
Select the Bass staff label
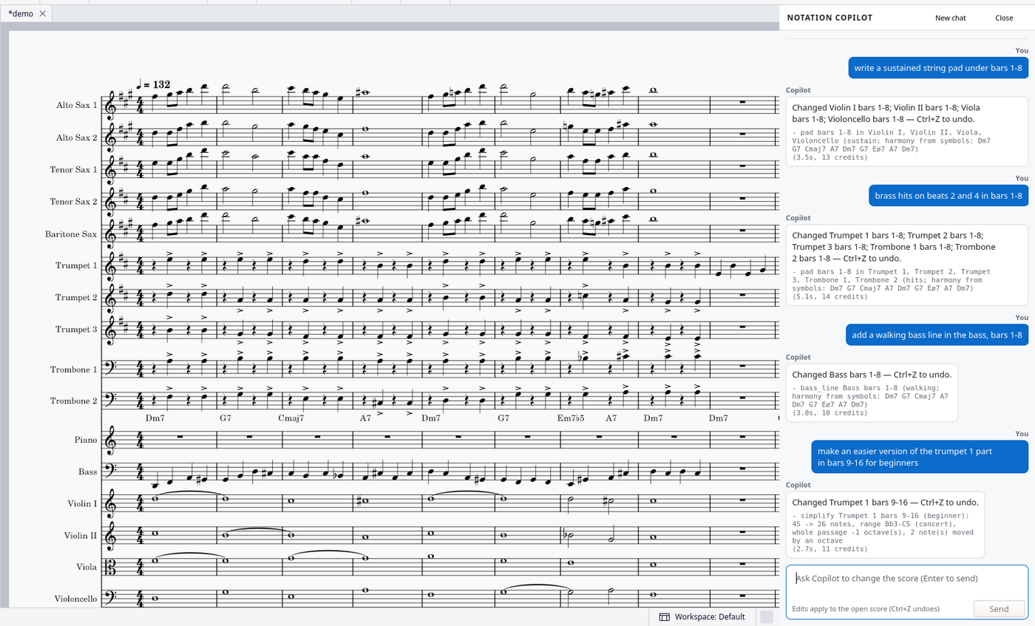click(89, 472)
